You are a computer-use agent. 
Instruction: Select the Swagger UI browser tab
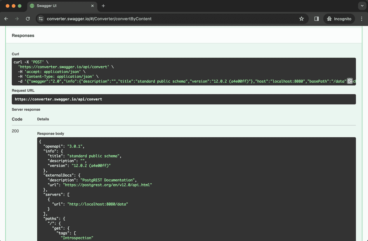click(58, 6)
